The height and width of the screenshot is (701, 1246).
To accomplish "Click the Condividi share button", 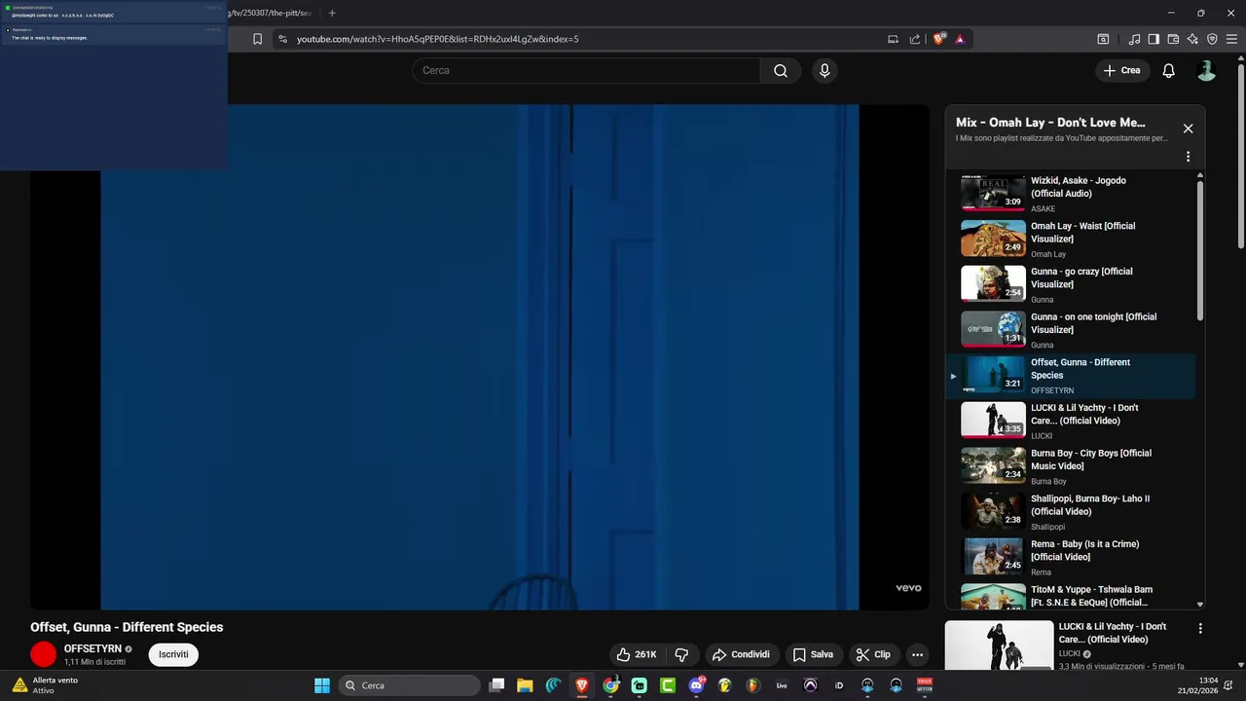I will click(742, 654).
